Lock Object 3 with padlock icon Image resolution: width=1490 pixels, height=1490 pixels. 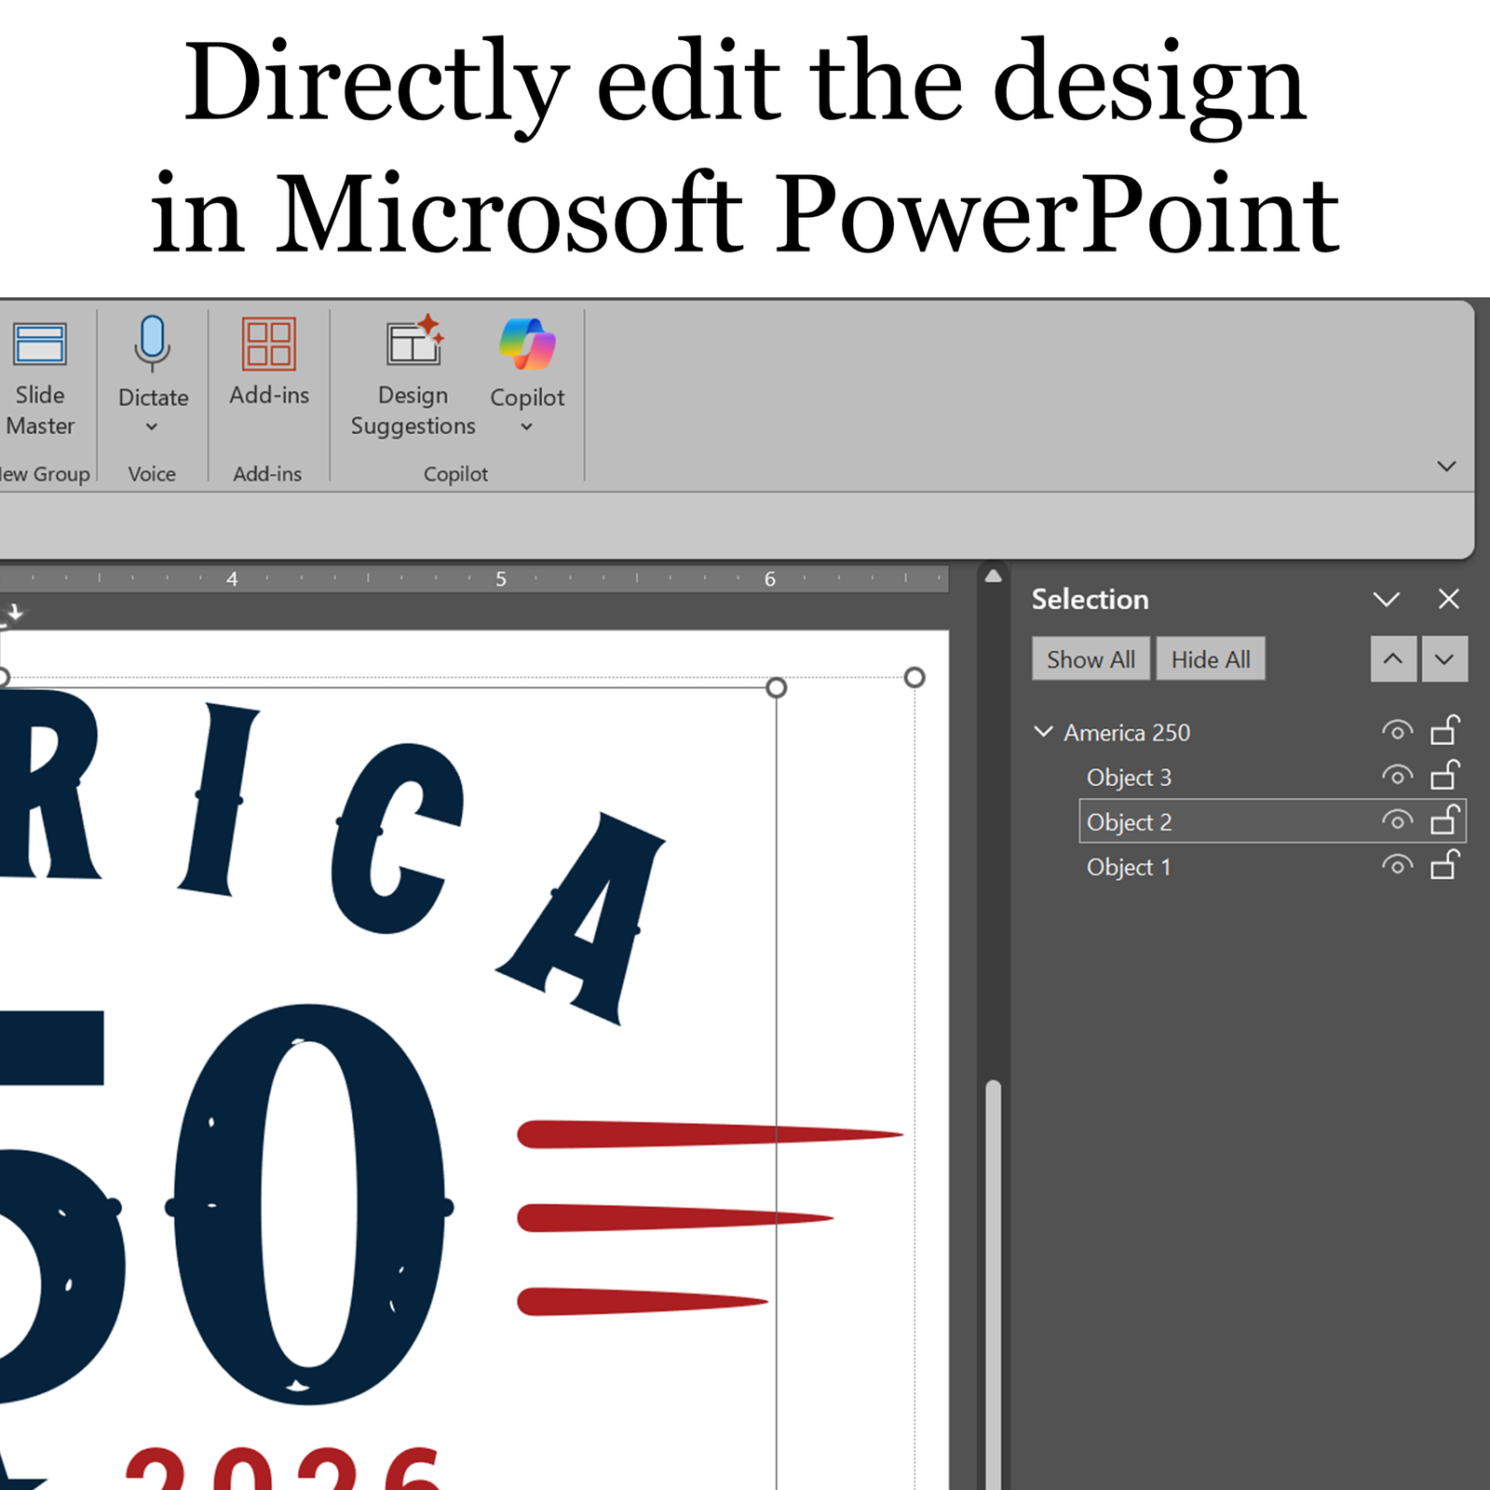1445,774
